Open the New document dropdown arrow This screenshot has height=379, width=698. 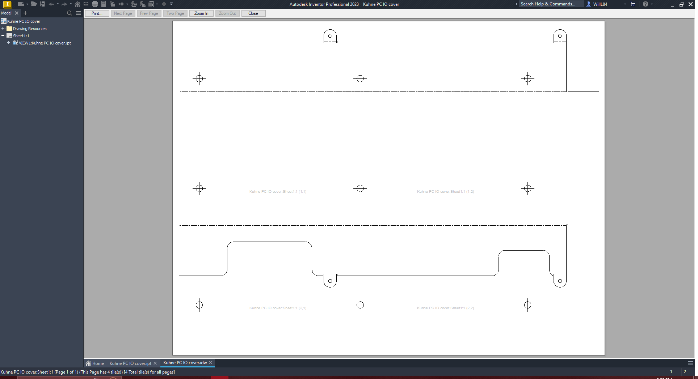pos(27,4)
